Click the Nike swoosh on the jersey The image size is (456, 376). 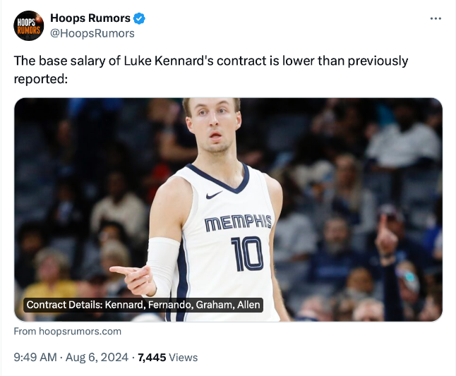tap(214, 195)
